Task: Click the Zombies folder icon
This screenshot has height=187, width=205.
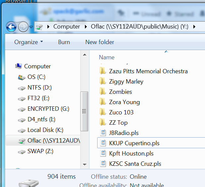Action: [x=102, y=91]
